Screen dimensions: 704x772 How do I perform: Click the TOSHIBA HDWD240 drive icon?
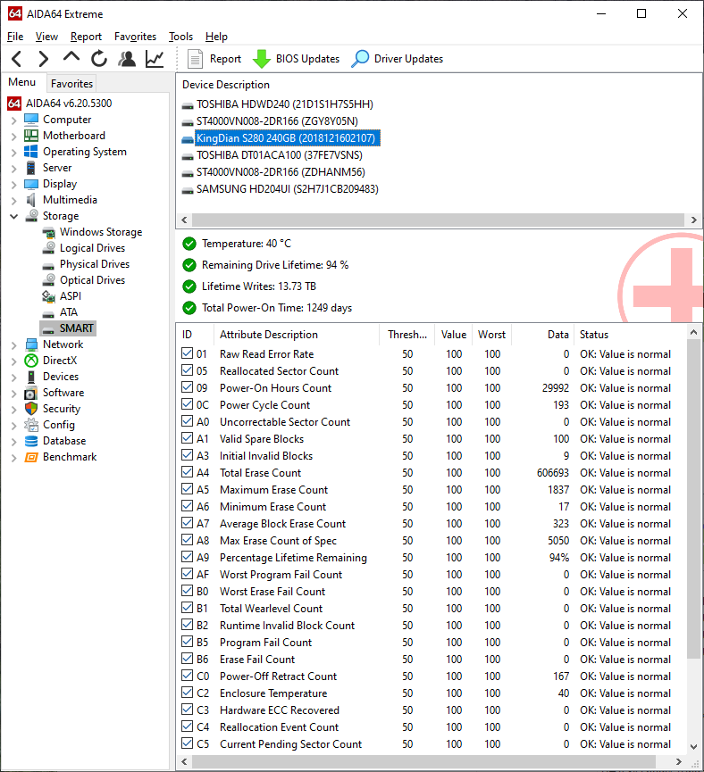(188, 105)
